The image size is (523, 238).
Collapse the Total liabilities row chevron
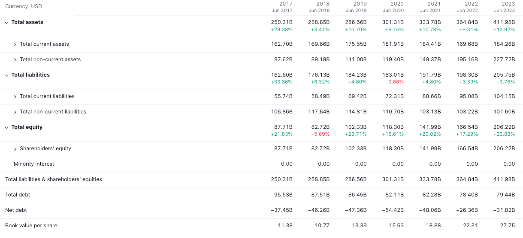6,75
